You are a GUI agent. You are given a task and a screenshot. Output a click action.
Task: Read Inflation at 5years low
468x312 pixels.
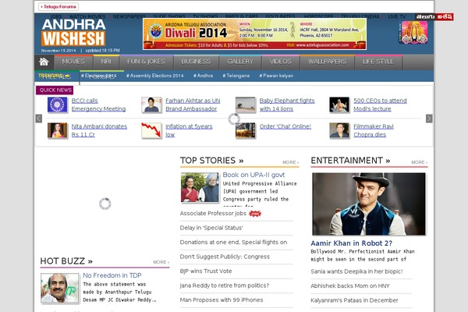[x=189, y=130]
